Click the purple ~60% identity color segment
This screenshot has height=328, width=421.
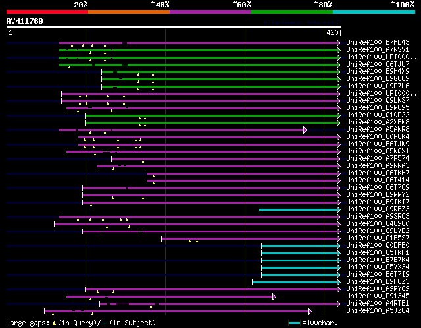210,12
